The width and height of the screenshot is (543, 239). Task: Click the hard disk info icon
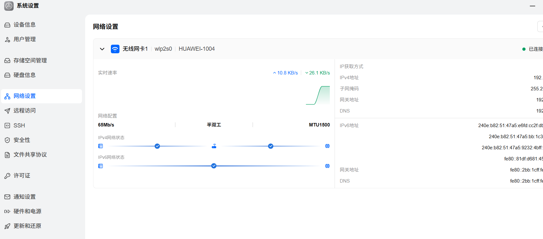(7, 75)
